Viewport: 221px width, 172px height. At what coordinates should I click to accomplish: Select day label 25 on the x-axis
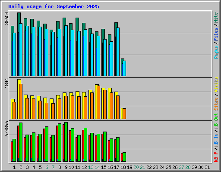point(168,167)
